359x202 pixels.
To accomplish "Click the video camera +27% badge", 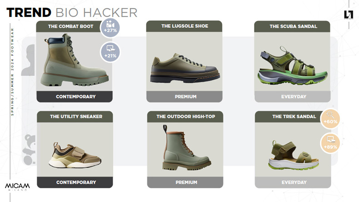I will (110, 27).
